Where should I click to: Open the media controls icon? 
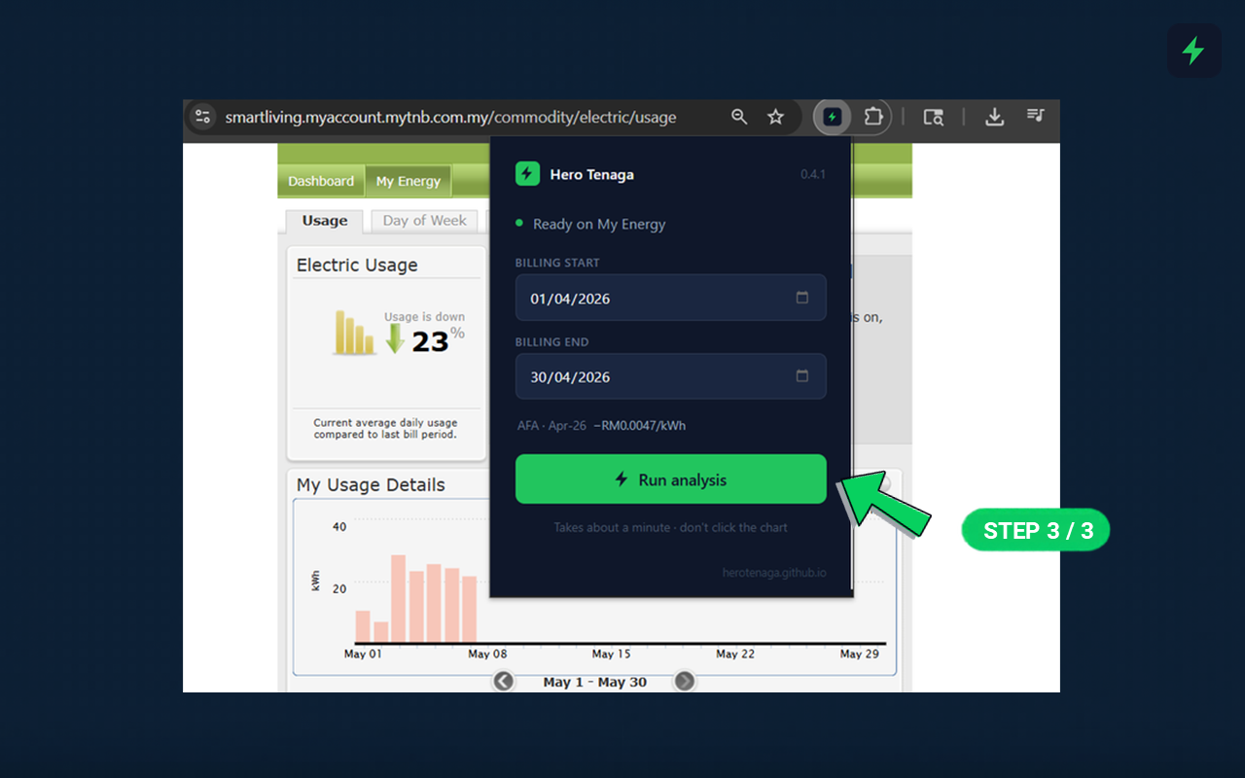1036,116
